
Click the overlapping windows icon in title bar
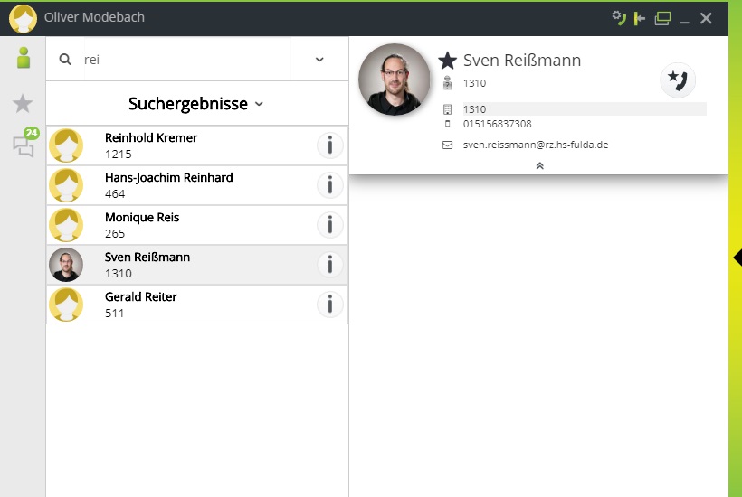[663, 18]
